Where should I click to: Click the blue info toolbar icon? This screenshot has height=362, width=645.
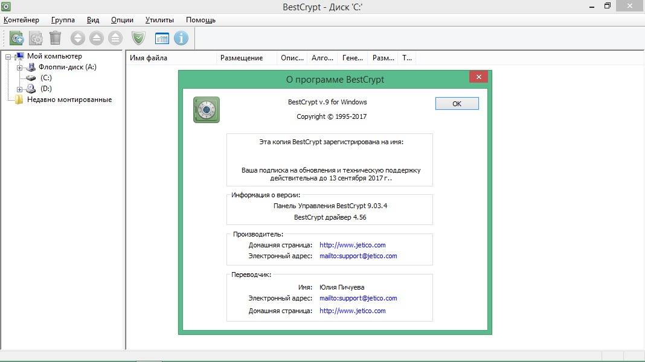point(181,38)
